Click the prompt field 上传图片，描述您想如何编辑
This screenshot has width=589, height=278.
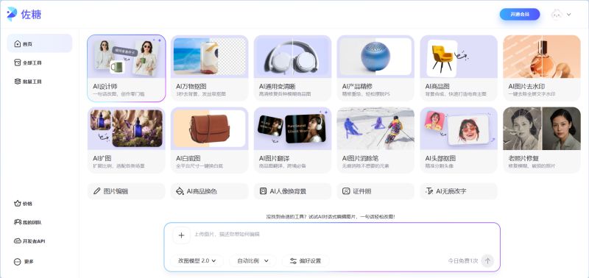[227, 235]
